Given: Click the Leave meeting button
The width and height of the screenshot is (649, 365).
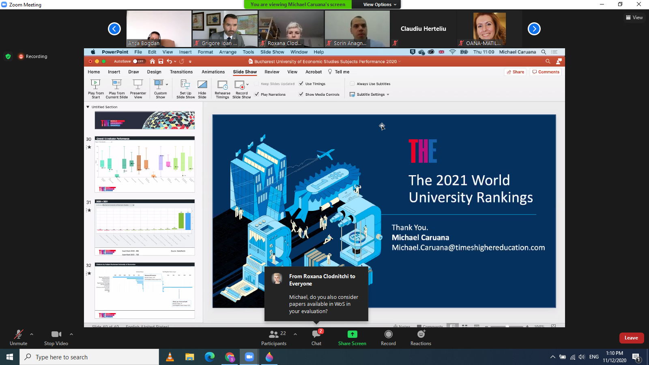Looking at the screenshot, I should (632, 338).
